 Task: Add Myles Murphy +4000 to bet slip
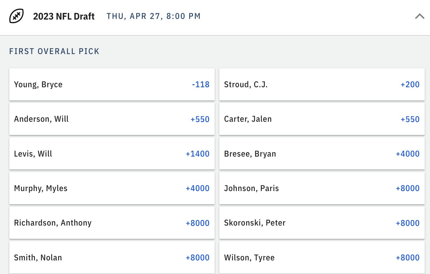[x=112, y=188]
